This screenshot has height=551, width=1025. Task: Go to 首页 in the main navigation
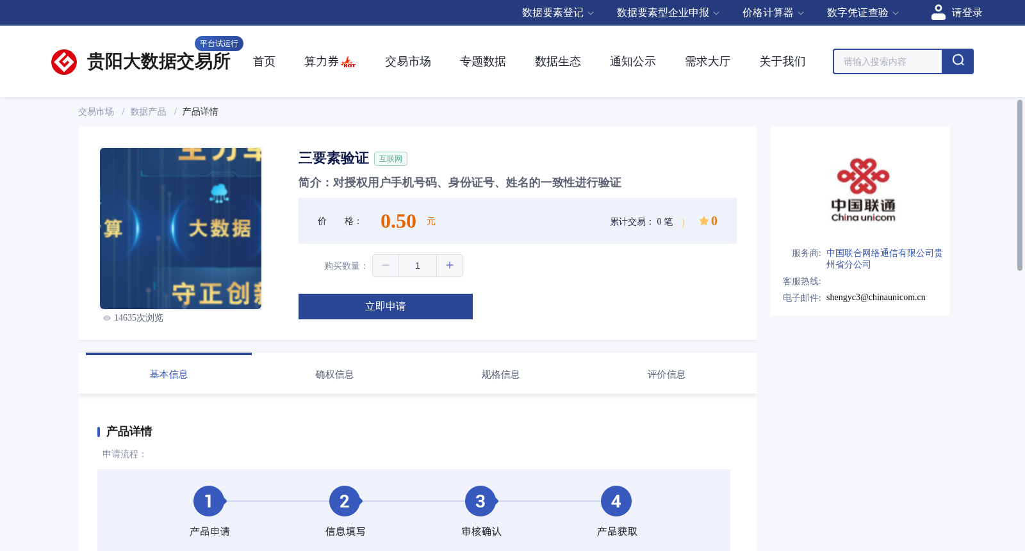[x=264, y=61]
